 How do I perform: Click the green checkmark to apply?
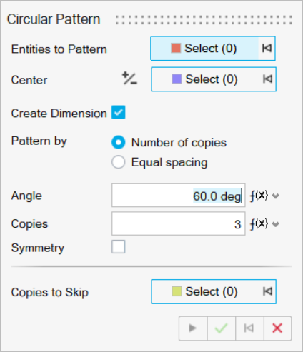(221, 328)
